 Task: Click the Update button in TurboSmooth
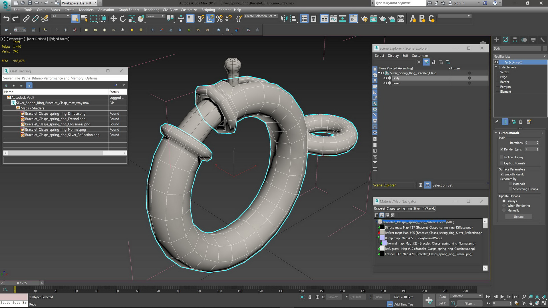click(519, 217)
